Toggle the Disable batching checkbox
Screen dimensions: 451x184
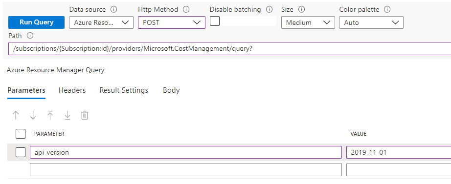coord(215,21)
